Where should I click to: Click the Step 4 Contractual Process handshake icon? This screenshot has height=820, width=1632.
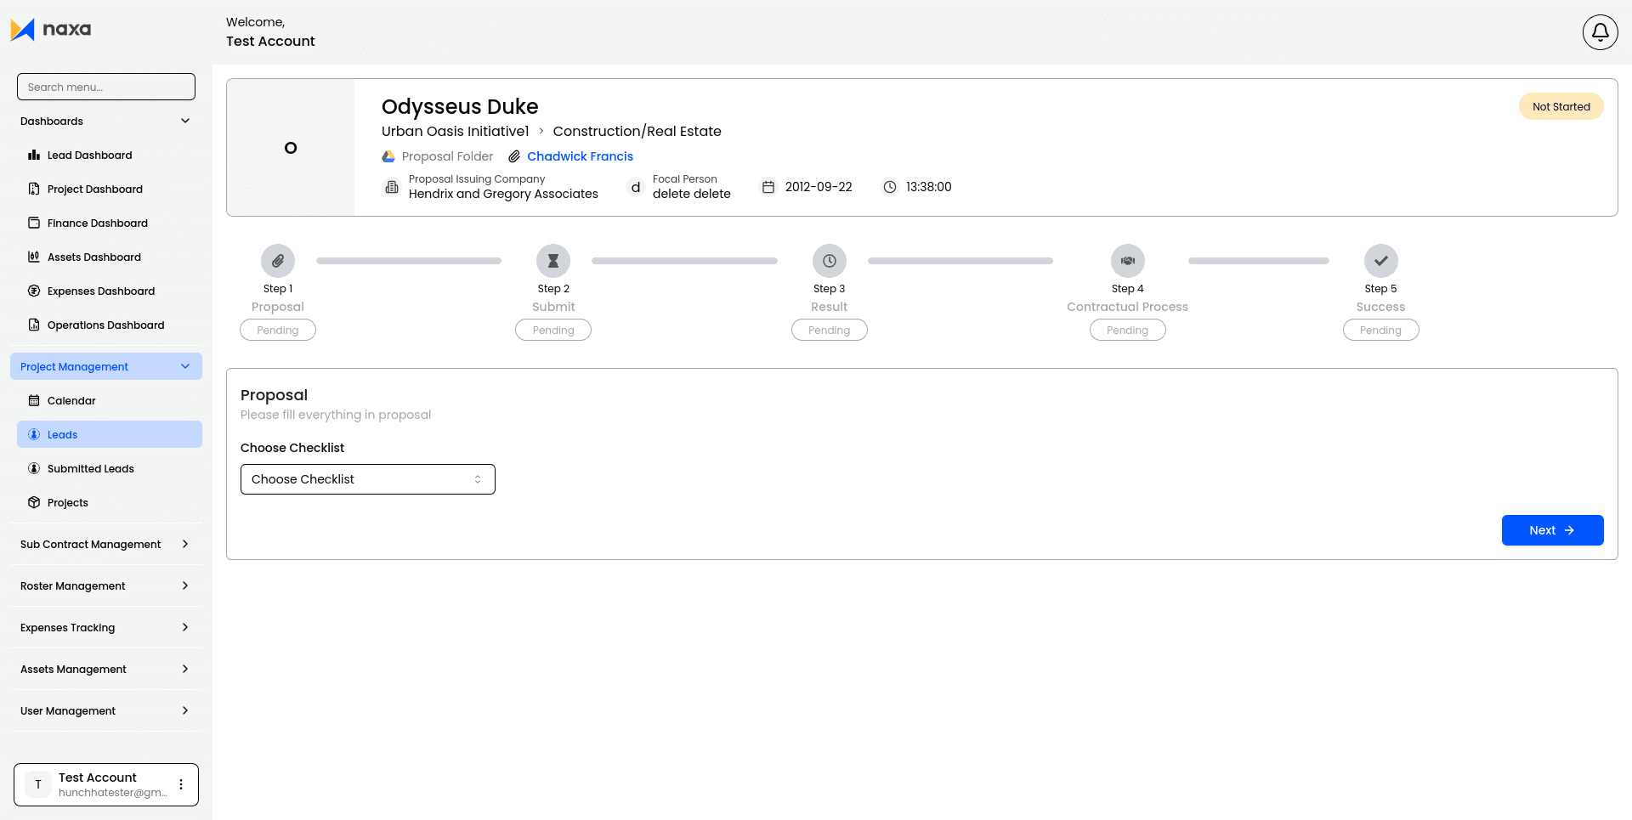click(1127, 260)
